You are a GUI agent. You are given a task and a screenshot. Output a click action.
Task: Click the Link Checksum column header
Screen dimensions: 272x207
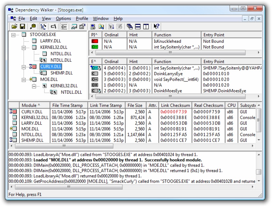[175, 105]
